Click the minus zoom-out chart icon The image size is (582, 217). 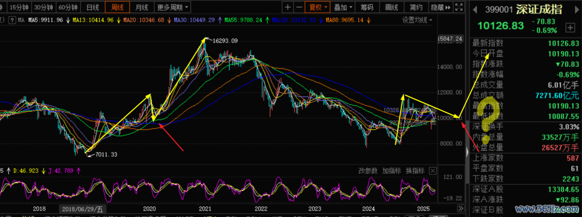pyautogui.click(x=299, y=8)
